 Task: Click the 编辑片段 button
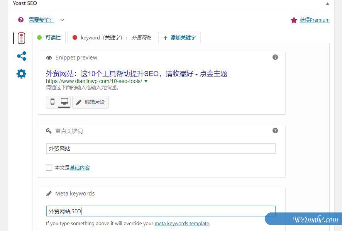[90, 102]
